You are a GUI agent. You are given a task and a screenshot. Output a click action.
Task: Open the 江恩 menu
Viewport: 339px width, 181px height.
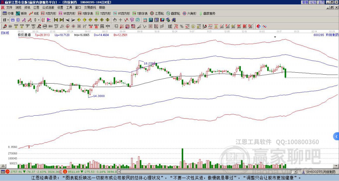pyautogui.click(x=36, y=8)
